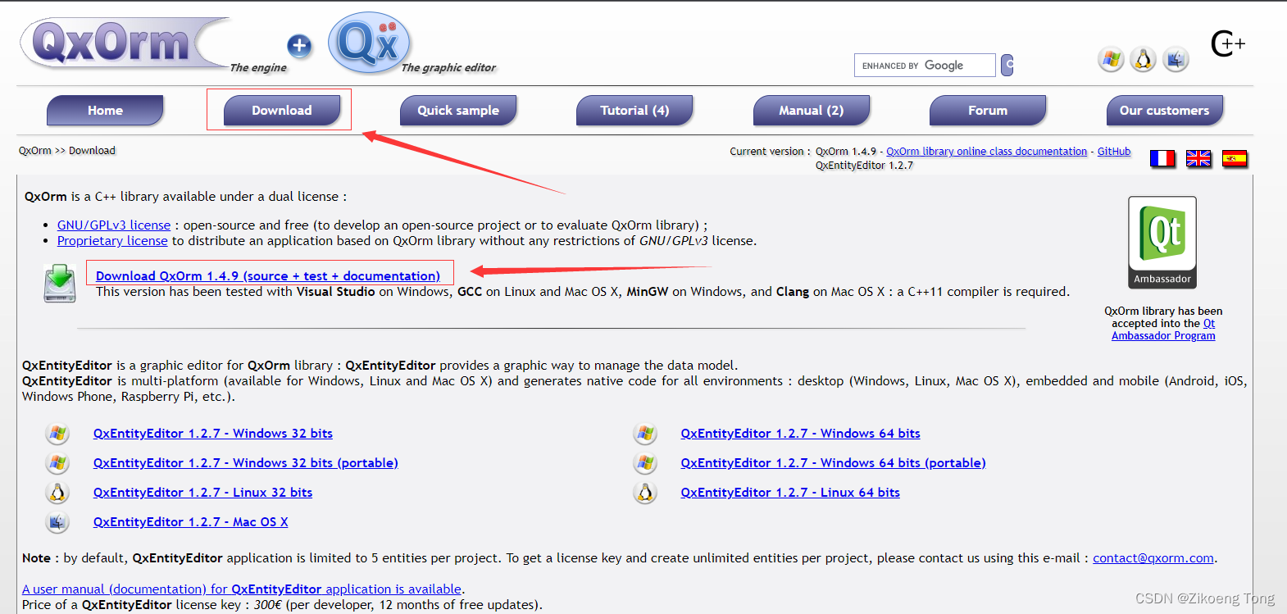Open the Tutorial (4) menu

(x=635, y=111)
